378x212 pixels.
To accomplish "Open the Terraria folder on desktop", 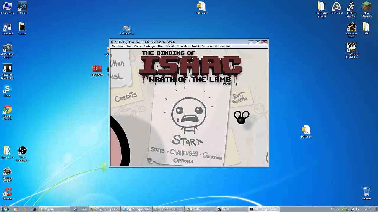I will 22,29.
